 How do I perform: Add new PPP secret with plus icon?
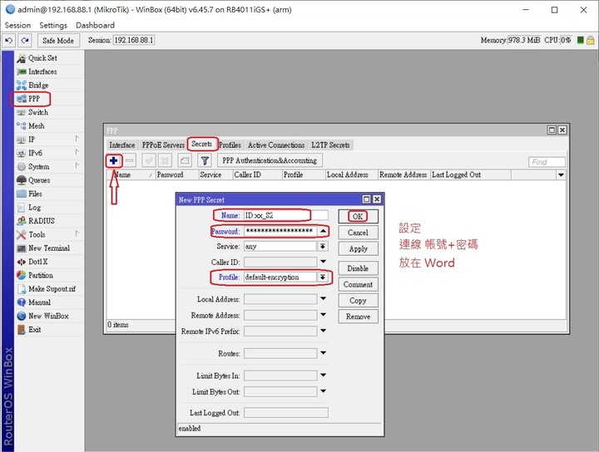(113, 160)
